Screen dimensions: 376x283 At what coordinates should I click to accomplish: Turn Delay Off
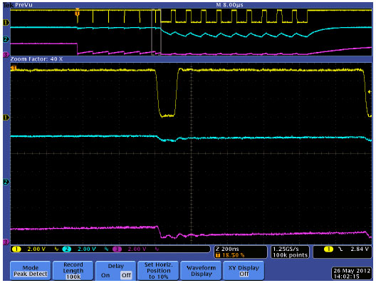pos(126,275)
